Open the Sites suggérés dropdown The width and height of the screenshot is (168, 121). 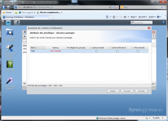[x=35, y=13]
